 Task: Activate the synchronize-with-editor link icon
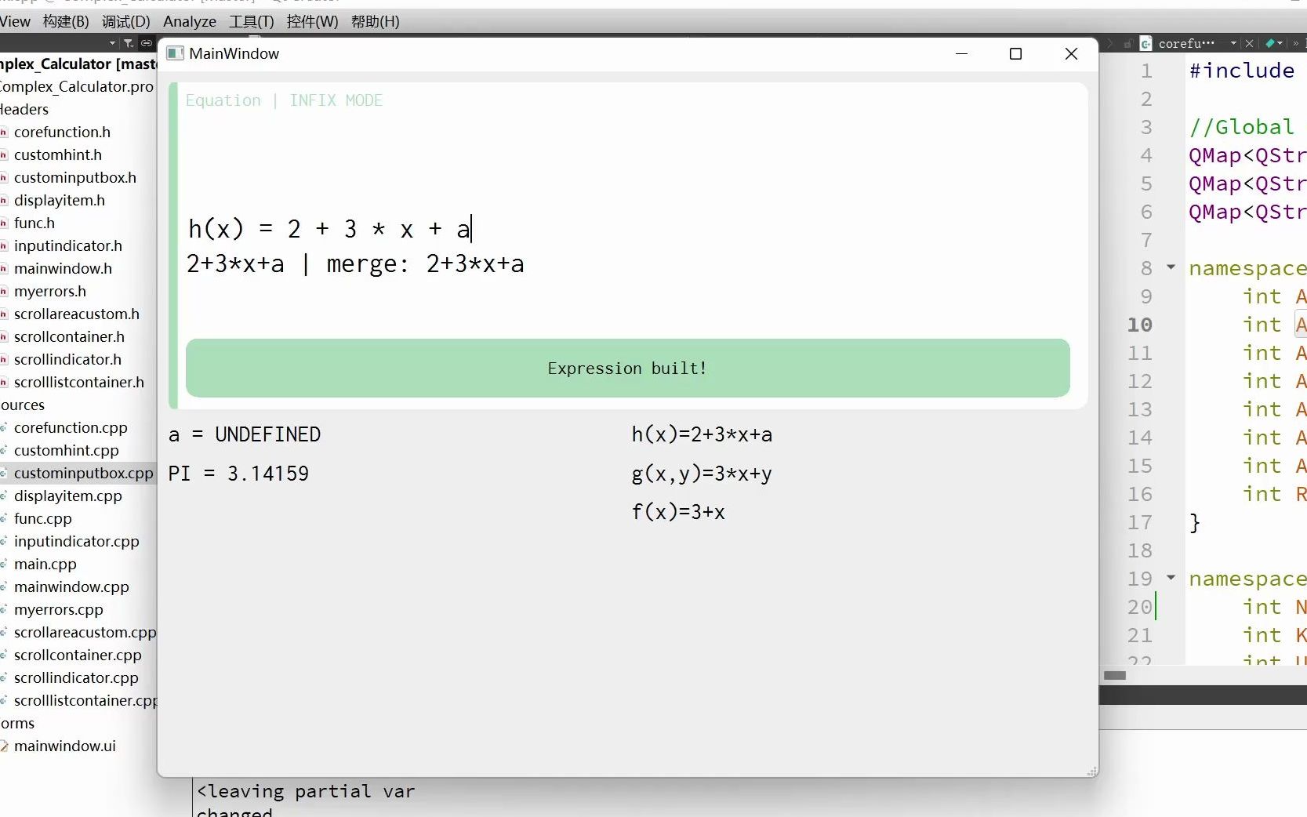[x=147, y=43]
